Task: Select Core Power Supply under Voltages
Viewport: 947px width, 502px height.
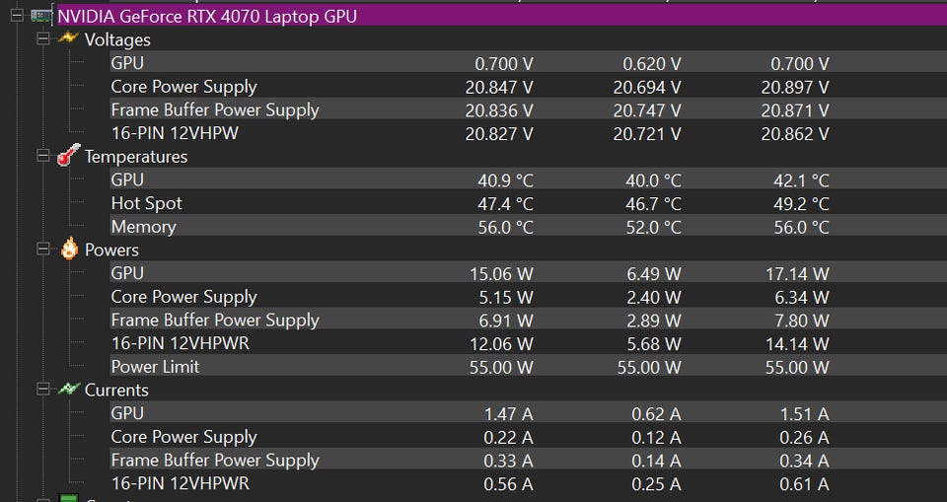Action: 529,87
